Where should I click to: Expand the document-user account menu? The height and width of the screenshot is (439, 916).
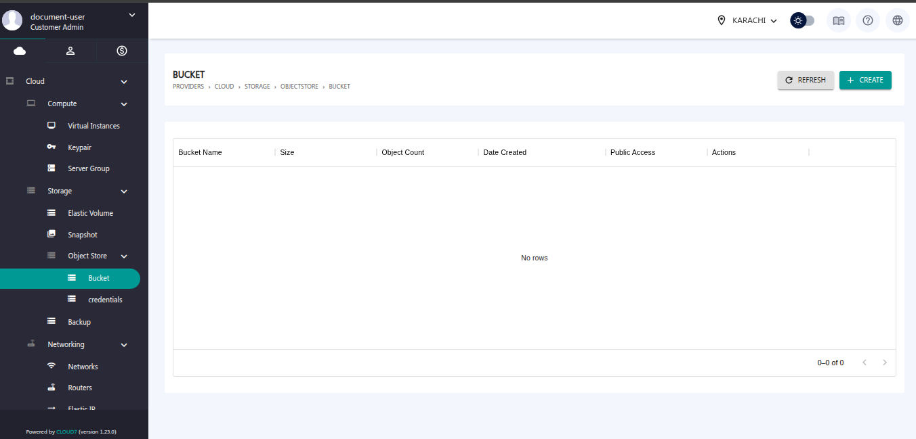click(132, 16)
